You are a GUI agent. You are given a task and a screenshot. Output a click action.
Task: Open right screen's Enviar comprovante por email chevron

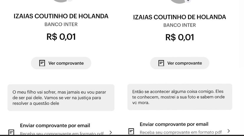229,131
